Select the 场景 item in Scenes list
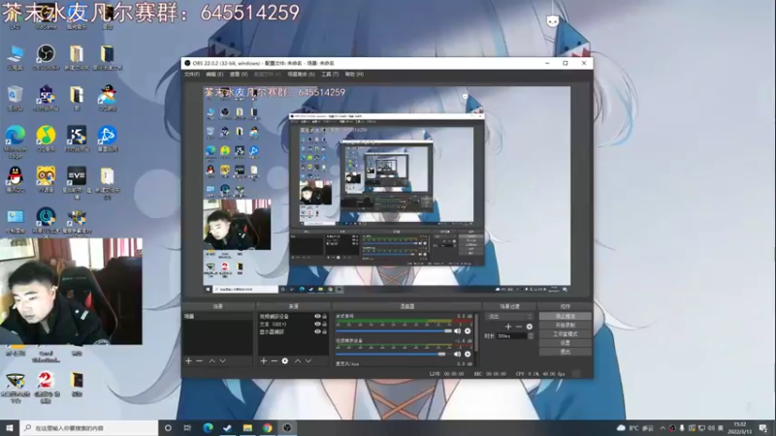The image size is (776, 436). coord(217,317)
